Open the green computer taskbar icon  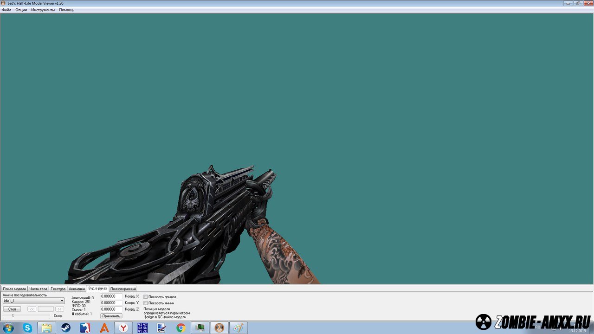point(200,328)
